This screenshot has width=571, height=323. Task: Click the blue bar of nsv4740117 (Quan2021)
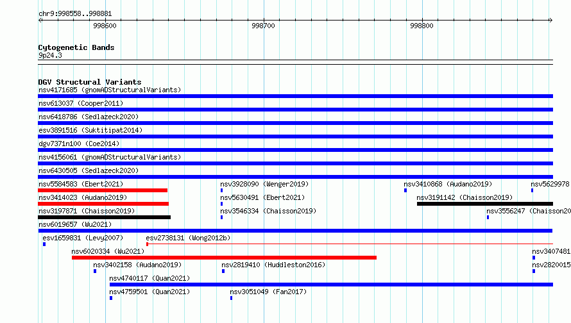tap(332, 285)
